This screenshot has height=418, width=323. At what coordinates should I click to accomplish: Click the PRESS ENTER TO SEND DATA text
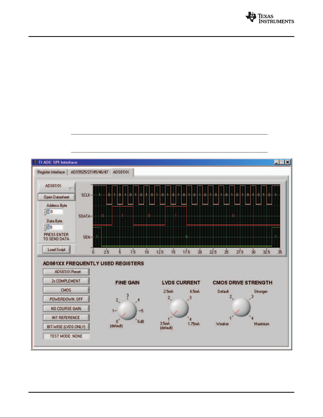(x=56, y=237)
